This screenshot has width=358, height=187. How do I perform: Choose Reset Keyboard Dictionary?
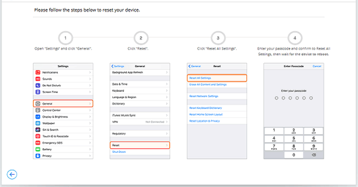click(x=206, y=108)
